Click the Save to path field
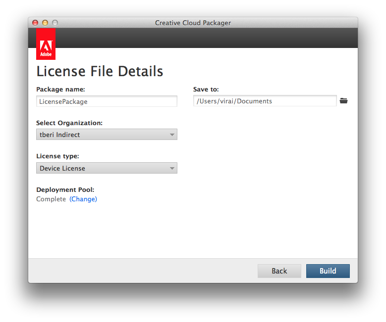 point(265,101)
